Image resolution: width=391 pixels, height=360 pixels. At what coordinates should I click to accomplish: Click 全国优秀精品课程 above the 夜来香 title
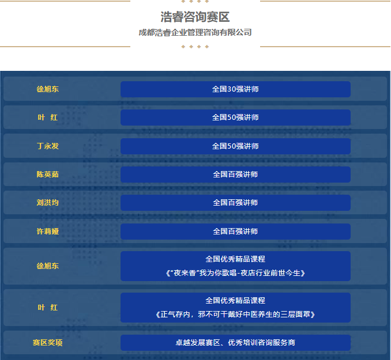[x=235, y=259]
